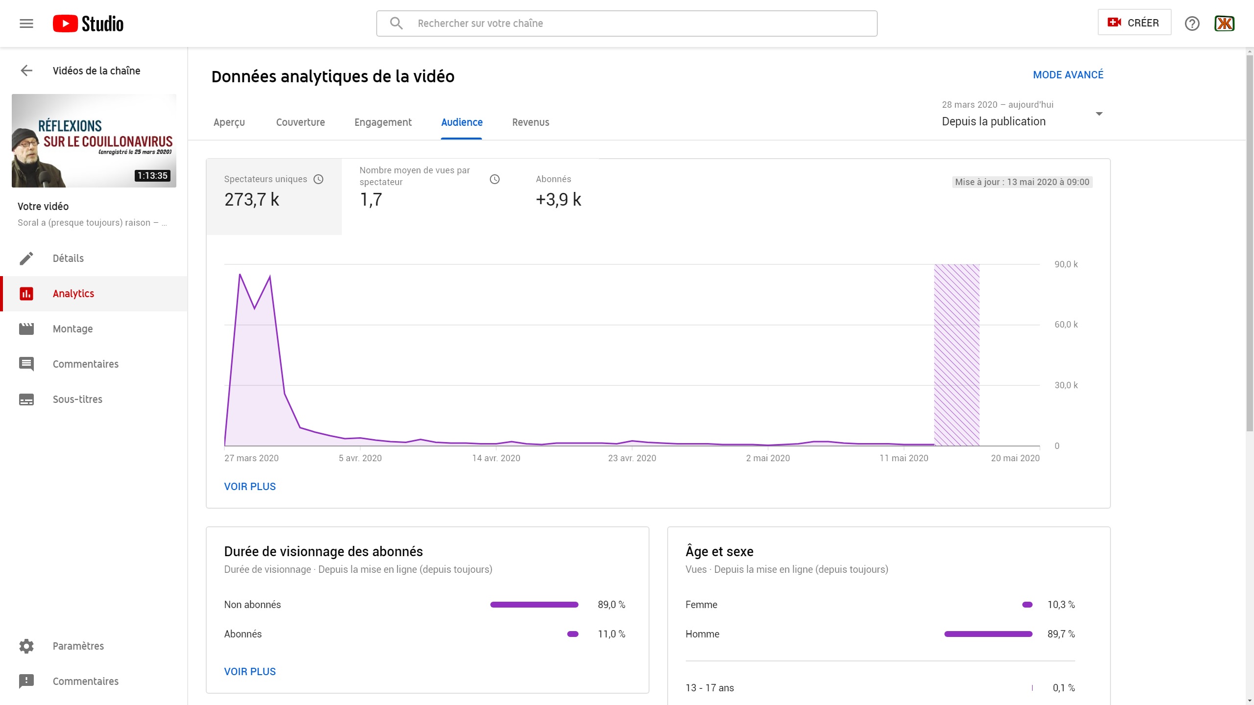1254x705 pixels.
Task: Select Détails in the sidebar
Action: pos(94,258)
